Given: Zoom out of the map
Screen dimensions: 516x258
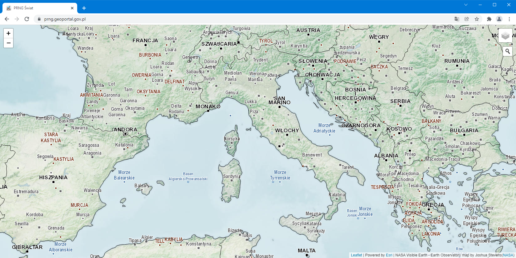Looking at the screenshot, I should [x=8, y=43].
